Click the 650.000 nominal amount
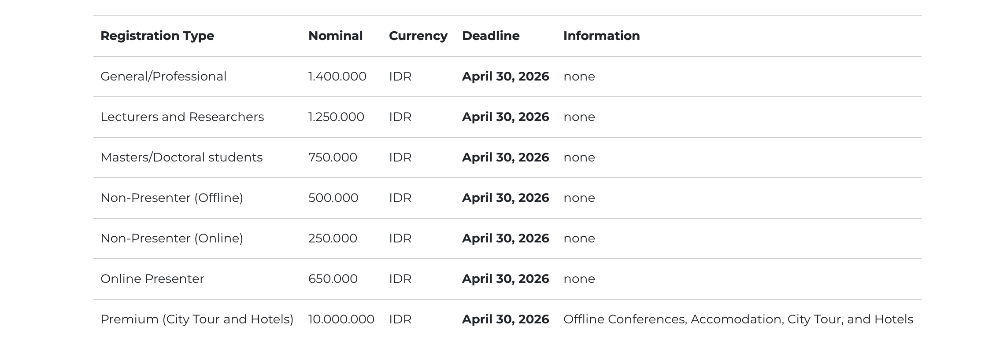Viewport: 1007px width, 352px height. [x=333, y=279]
